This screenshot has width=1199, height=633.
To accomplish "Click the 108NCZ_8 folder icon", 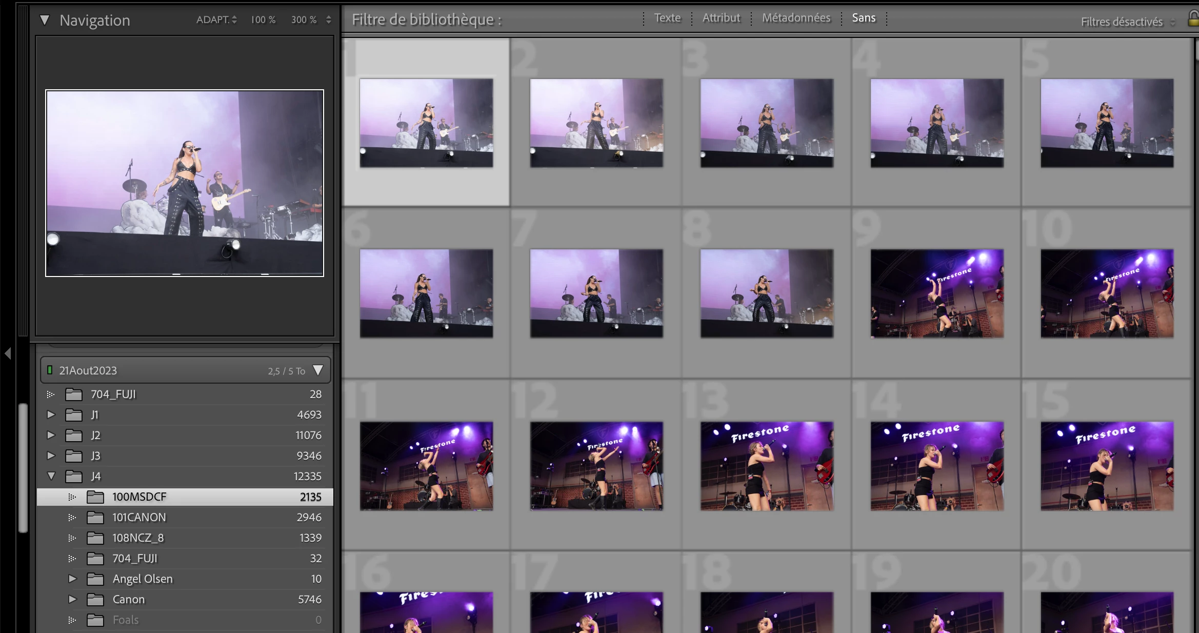I will point(95,538).
